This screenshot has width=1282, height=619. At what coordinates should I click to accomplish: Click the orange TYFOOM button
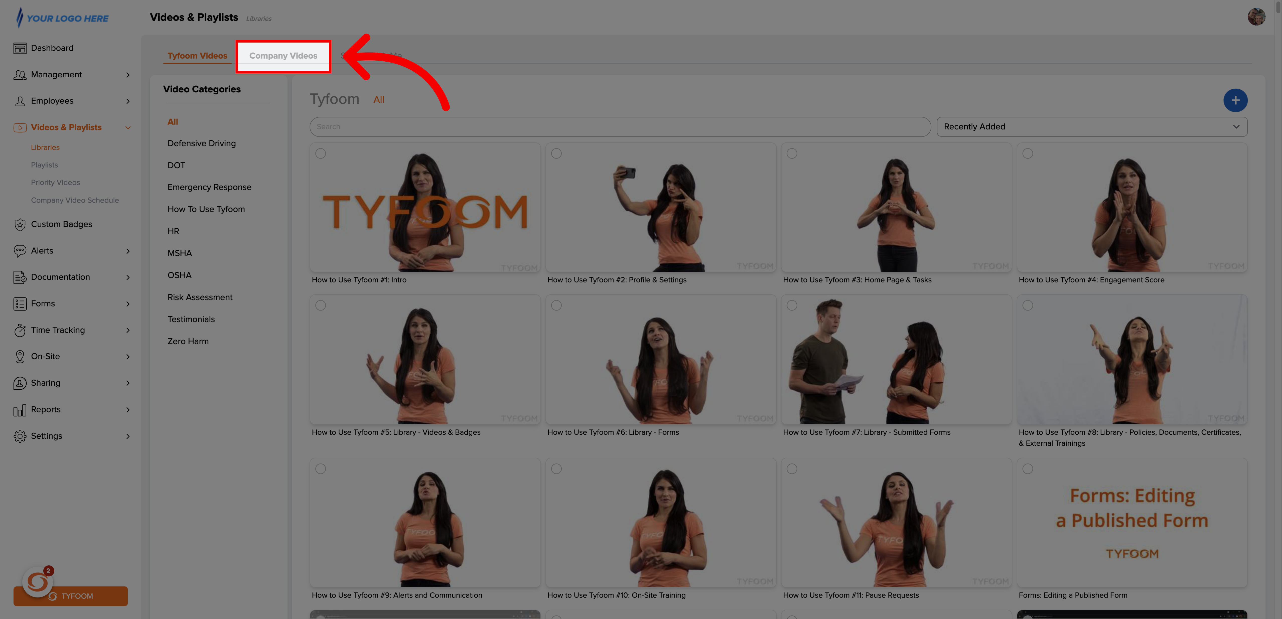pyautogui.click(x=71, y=596)
